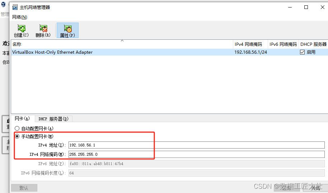328x193 pixels.
Task: Toggle DHCP server 启用 checkbox
Action: [302, 52]
